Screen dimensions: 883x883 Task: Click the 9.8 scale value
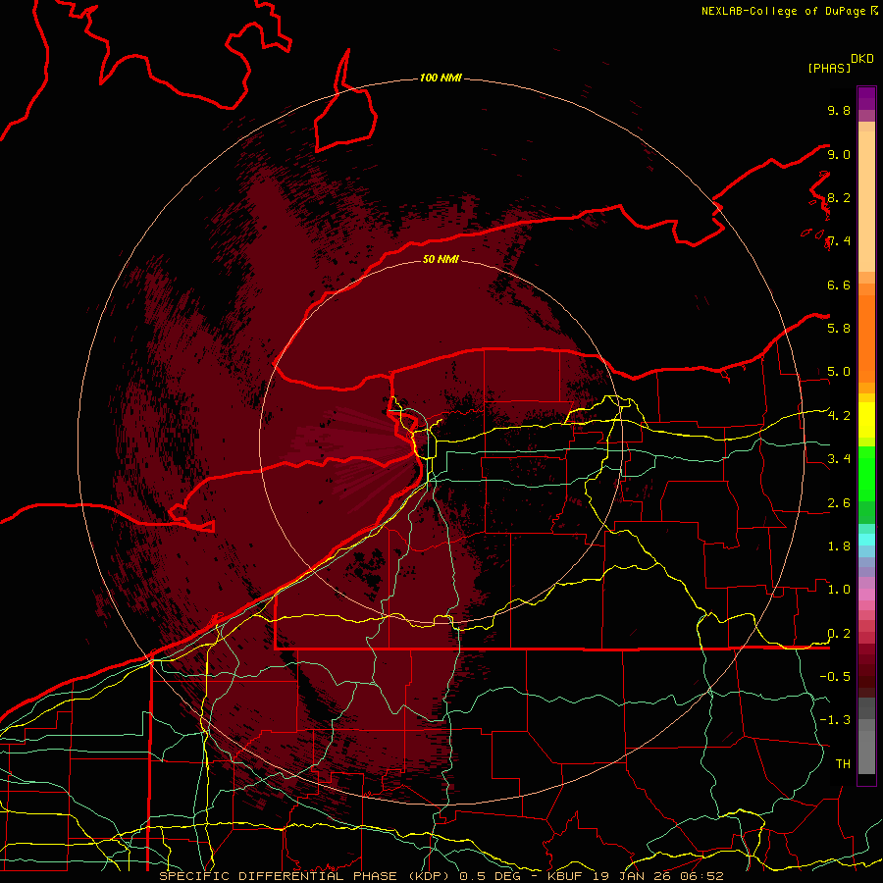coord(839,110)
